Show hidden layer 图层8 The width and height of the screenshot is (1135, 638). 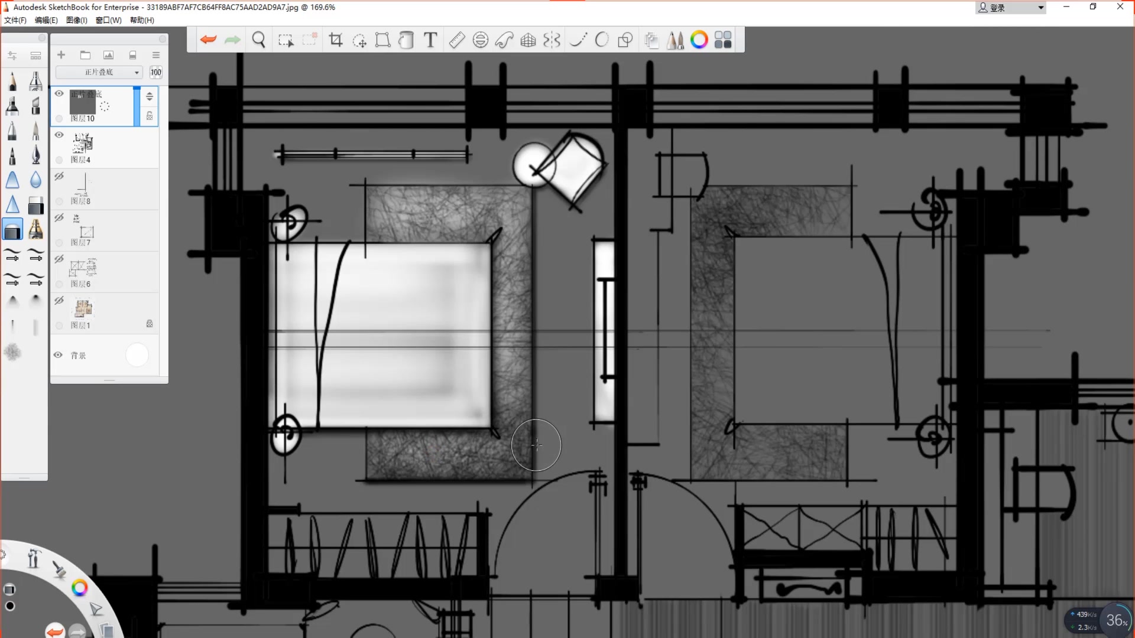(59, 176)
